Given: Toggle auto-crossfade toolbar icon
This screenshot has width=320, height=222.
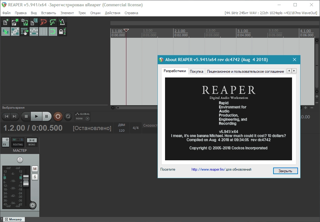Looking at the screenshot, I should 6,31.
